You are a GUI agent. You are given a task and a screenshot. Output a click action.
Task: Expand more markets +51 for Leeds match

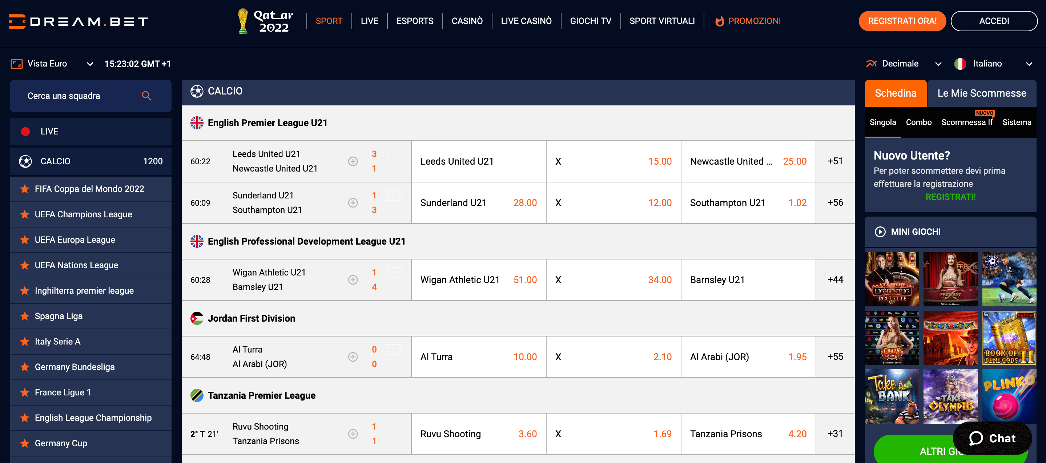pyautogui.click(x=835, y=161)
